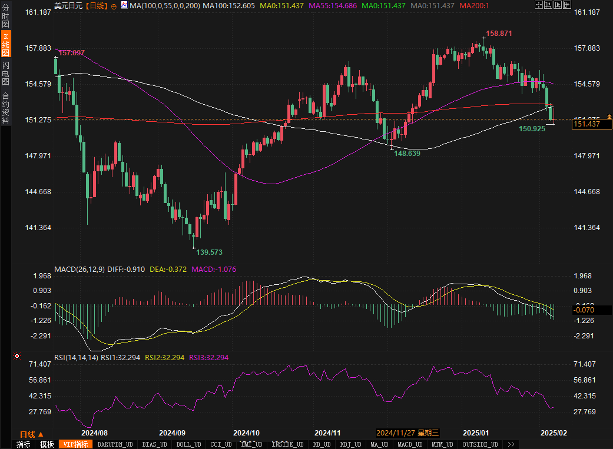Screen dimensions: 613x449
Task: Click the 模板 button
Action: pyautogui.click(x=47, y=444)
